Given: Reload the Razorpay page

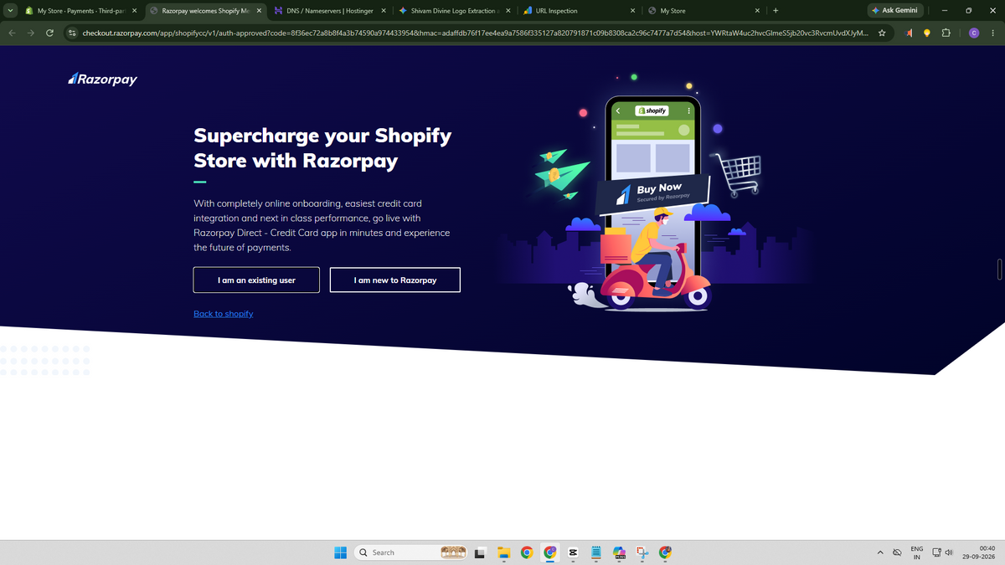Looking at the screenshot, I should [50, 33].
